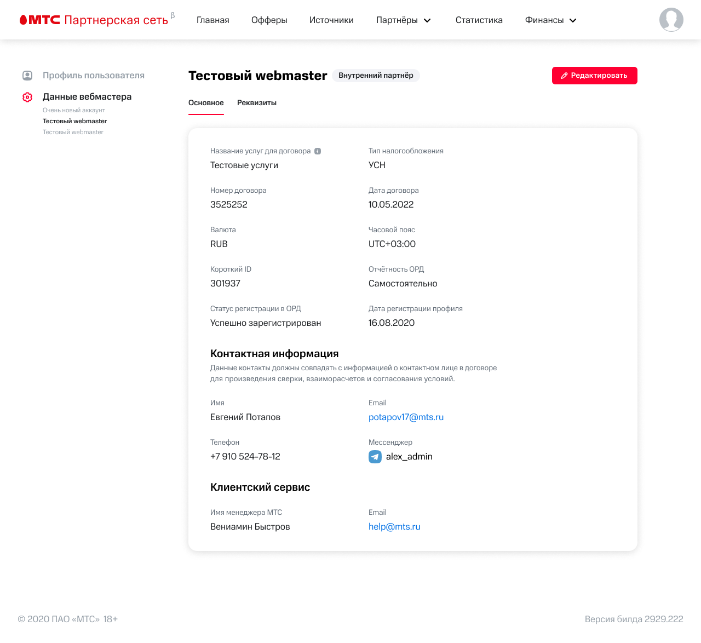The height and width of the screenshot is (643, 701).
Task: Click the potapov17@mts.ru email link
Action: click(406, 417)
